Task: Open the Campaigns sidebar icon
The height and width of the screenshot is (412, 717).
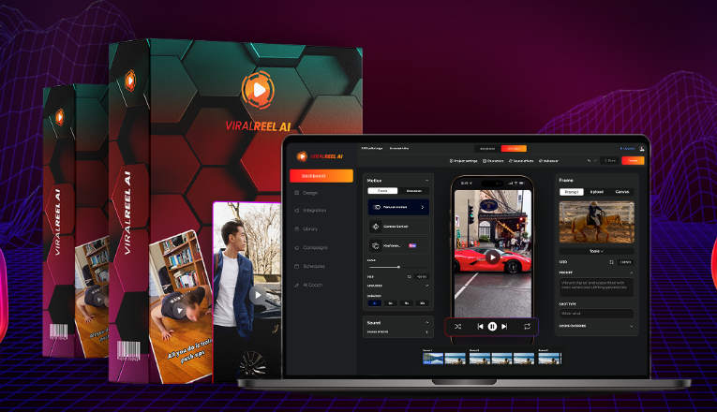Action: pos(297,247)
